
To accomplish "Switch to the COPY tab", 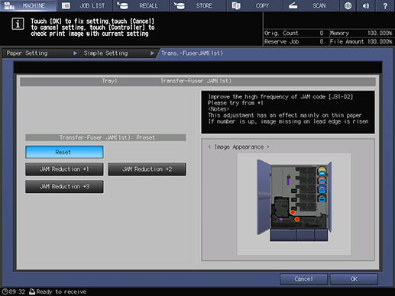I will pyautogui.click(x=255, y=5).
